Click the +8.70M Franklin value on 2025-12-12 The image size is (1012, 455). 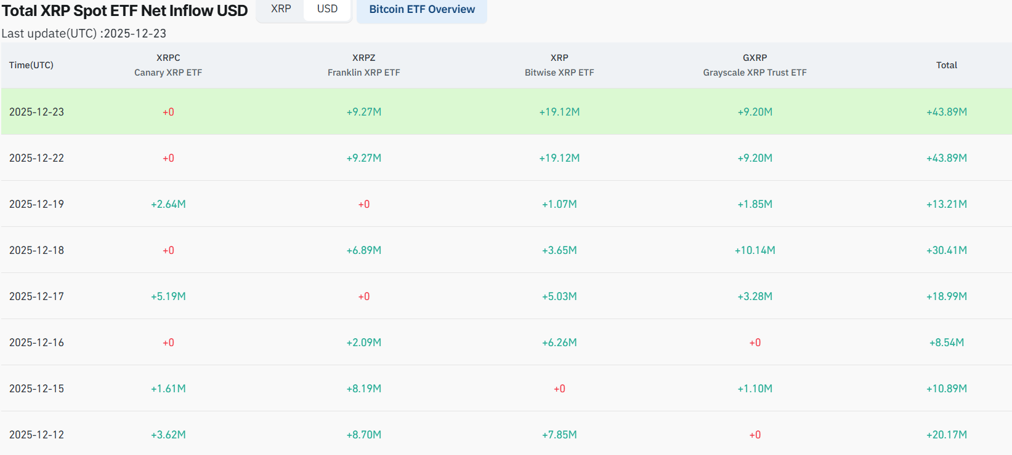point(364,435)
